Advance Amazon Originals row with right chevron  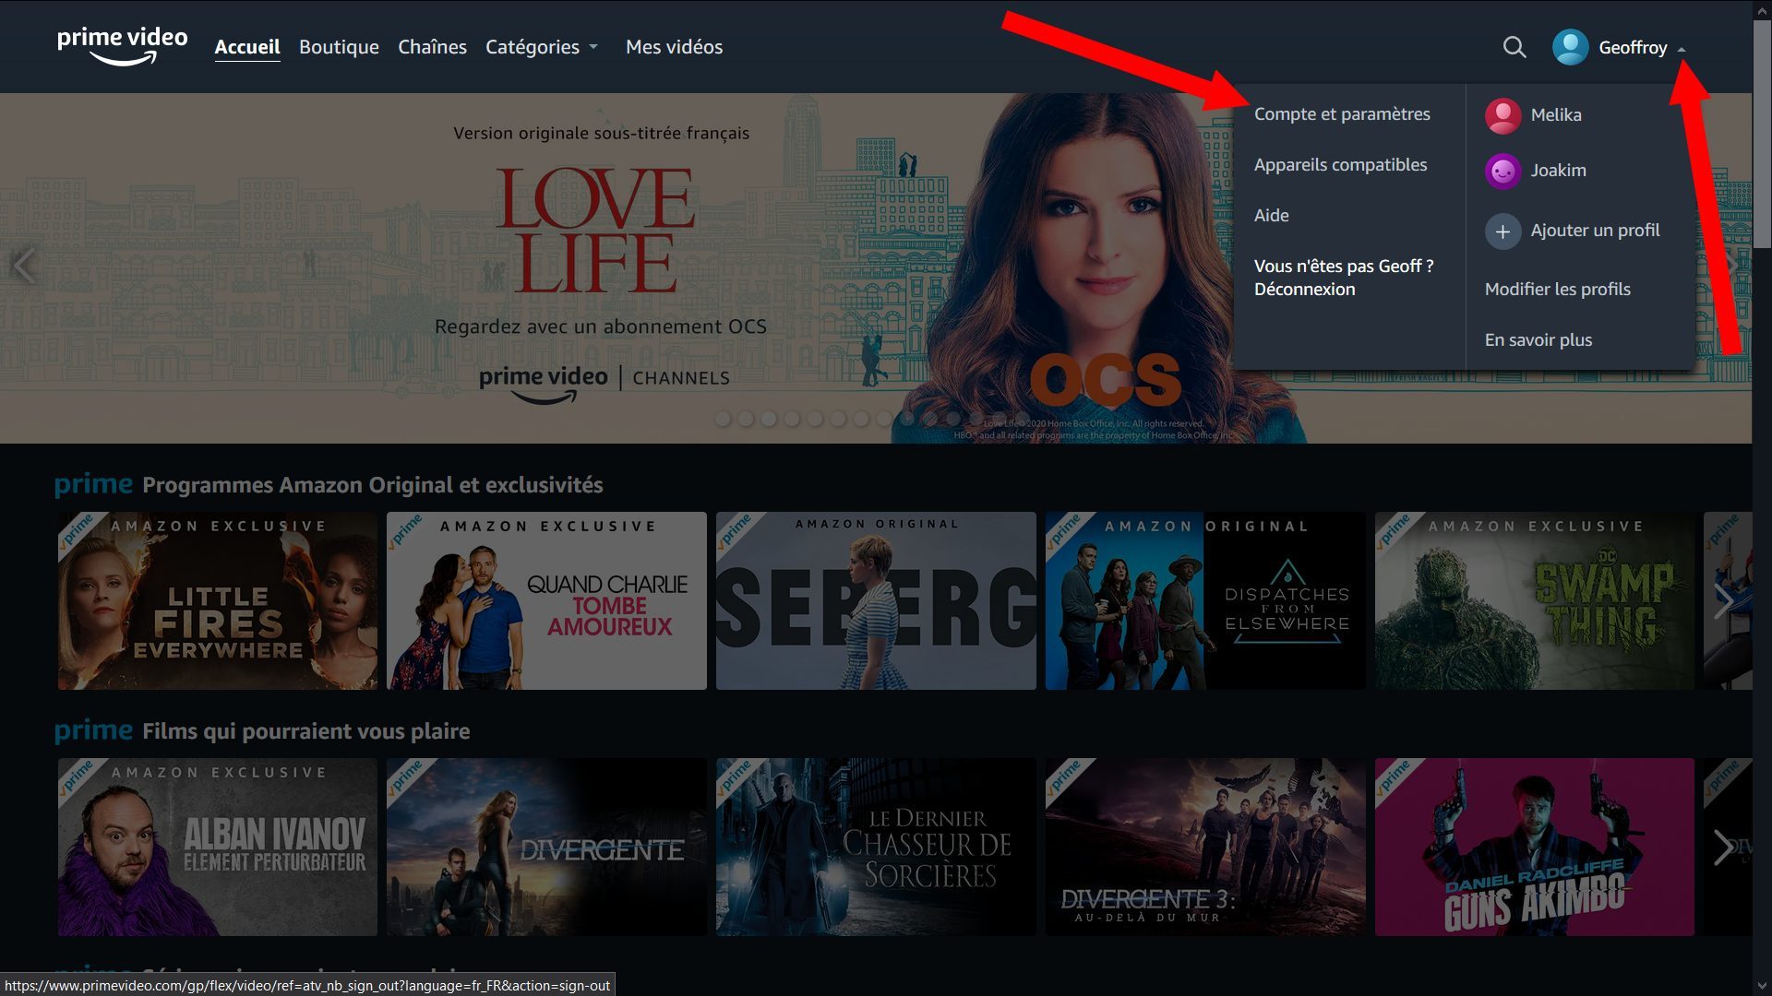coord(1722,601)
